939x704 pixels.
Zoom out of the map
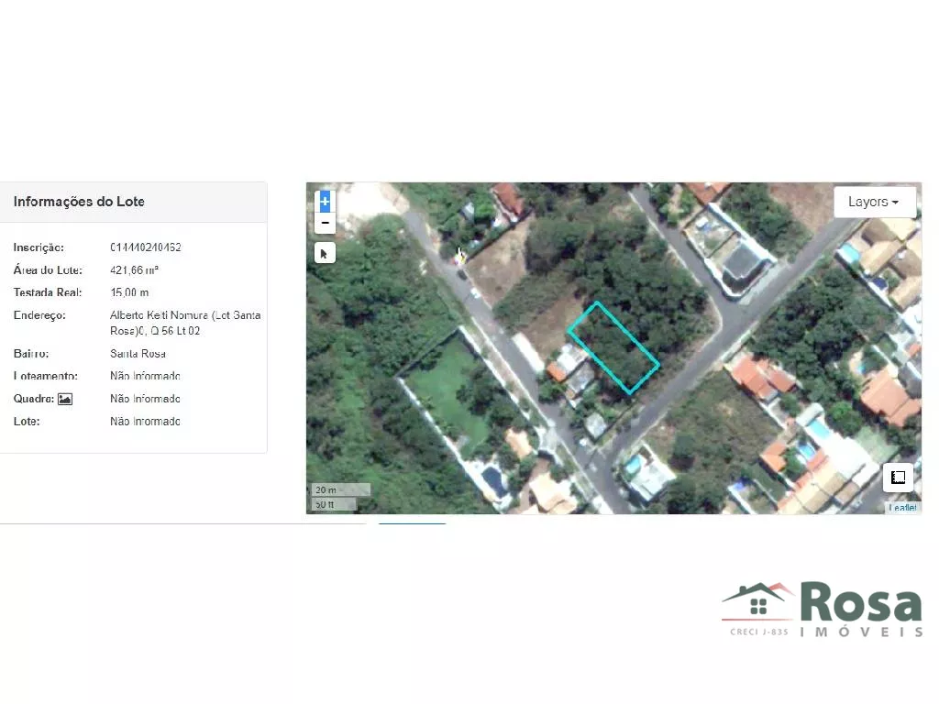[325, 224]
